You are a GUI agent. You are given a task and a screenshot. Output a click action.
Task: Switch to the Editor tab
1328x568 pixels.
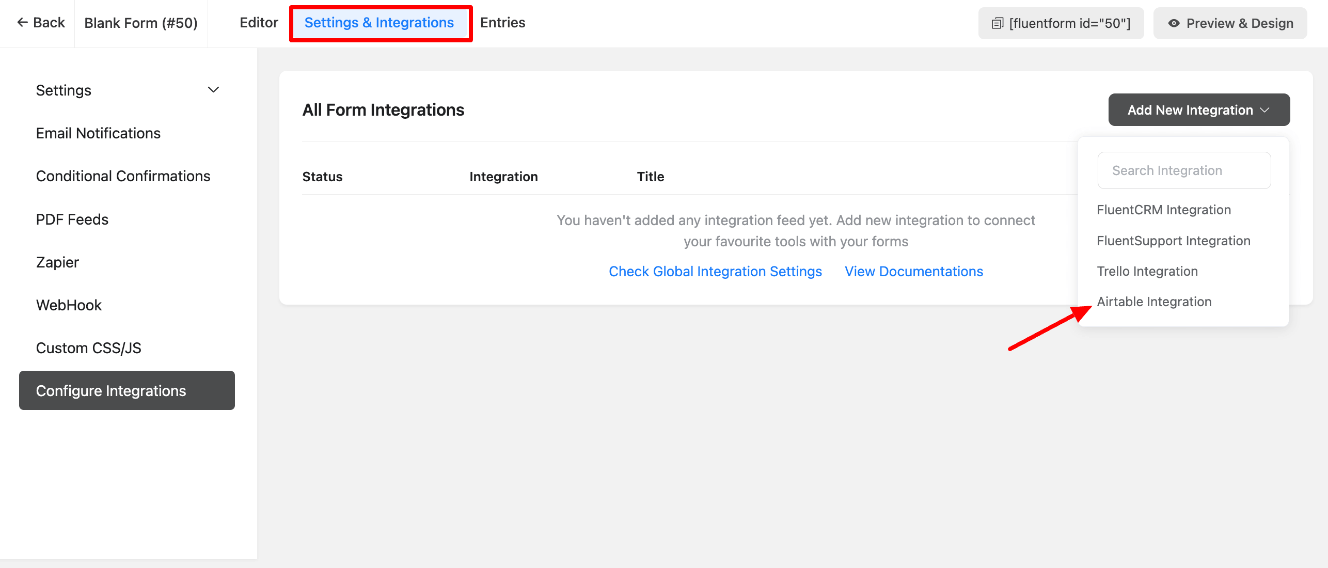259,23
